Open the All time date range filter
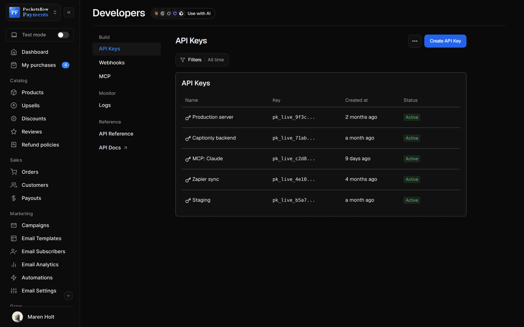 coord(216,60)
